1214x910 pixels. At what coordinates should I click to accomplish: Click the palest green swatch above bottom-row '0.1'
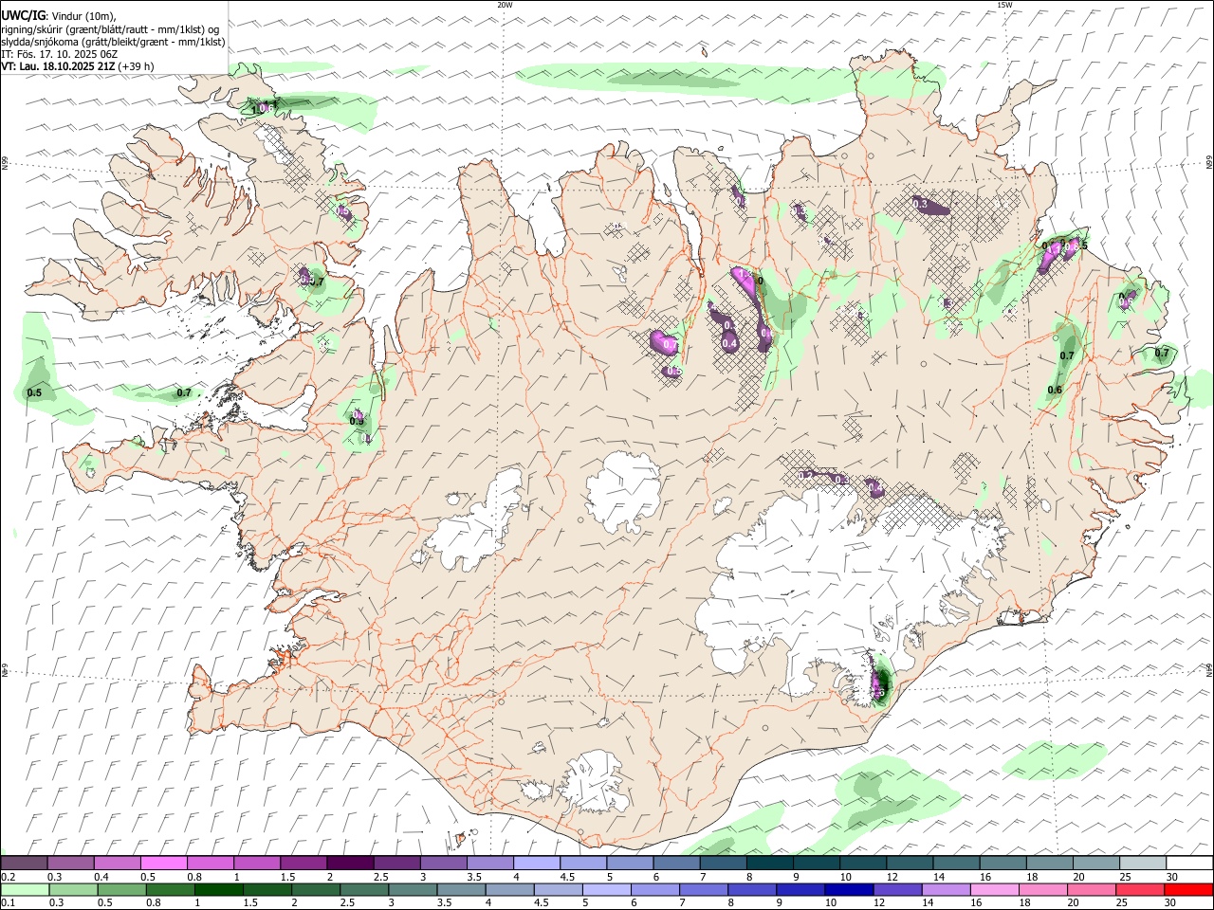(24, 889)
